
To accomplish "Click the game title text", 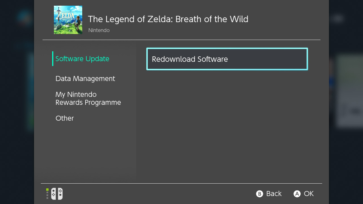I will [x=168, y=19].
